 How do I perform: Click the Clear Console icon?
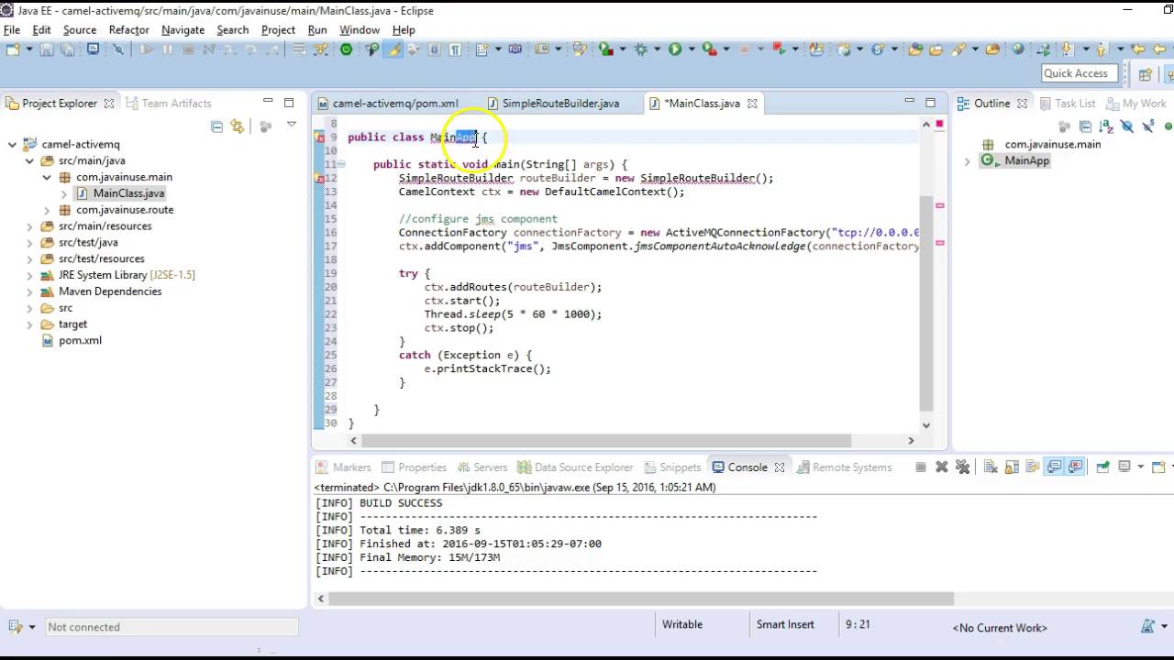(x=991, y=467)
